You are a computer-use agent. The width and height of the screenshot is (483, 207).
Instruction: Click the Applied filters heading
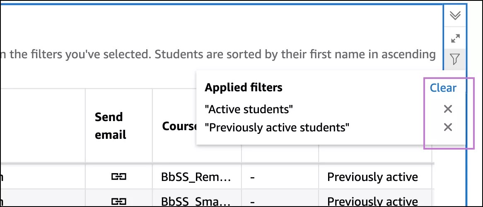[244, 88]
